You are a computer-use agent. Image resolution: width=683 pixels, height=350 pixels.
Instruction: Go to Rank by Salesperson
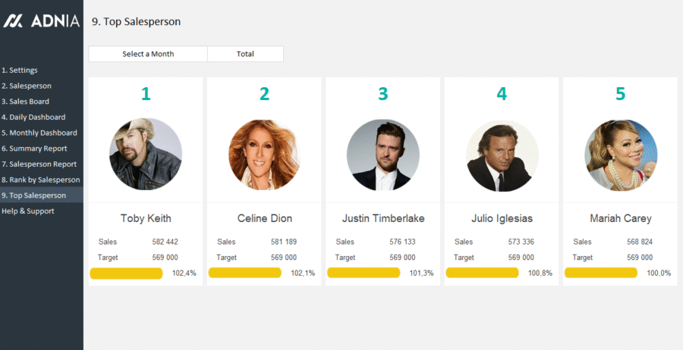(40, 180)
